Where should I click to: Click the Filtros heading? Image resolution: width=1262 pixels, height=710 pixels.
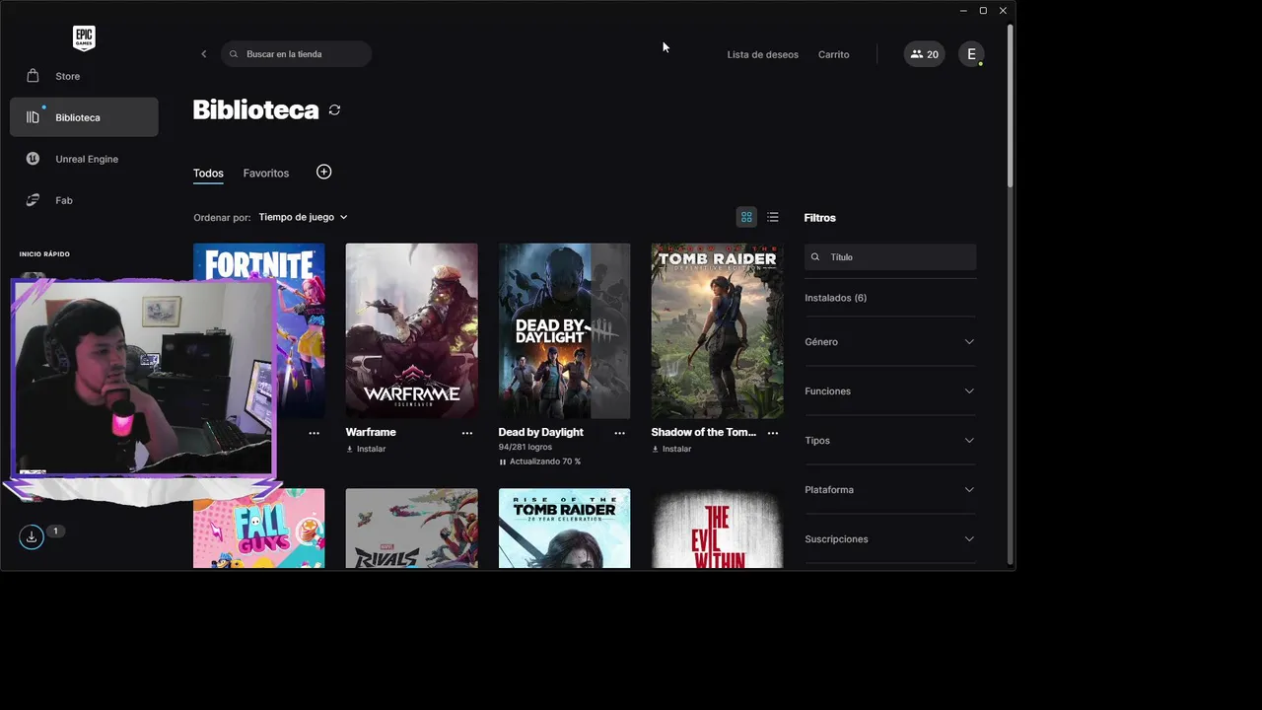pos(819,218)
